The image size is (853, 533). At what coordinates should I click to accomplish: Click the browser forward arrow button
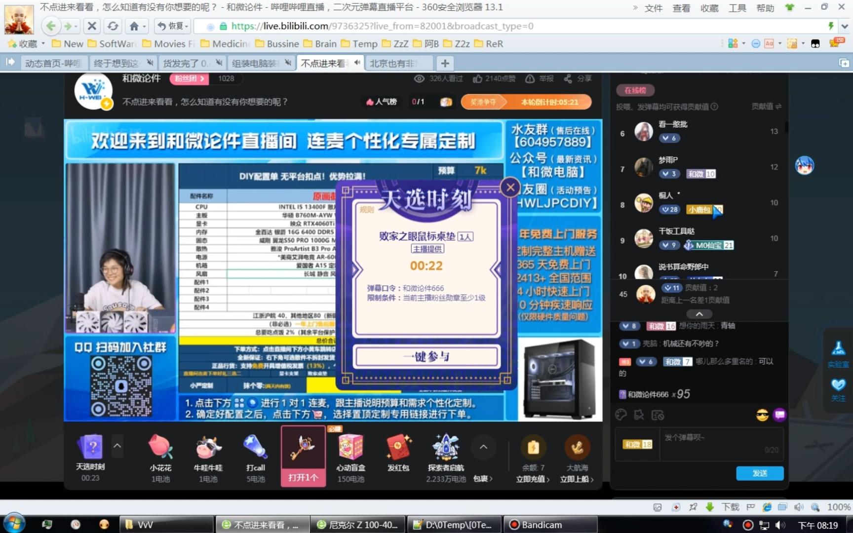tap(68, 26)
